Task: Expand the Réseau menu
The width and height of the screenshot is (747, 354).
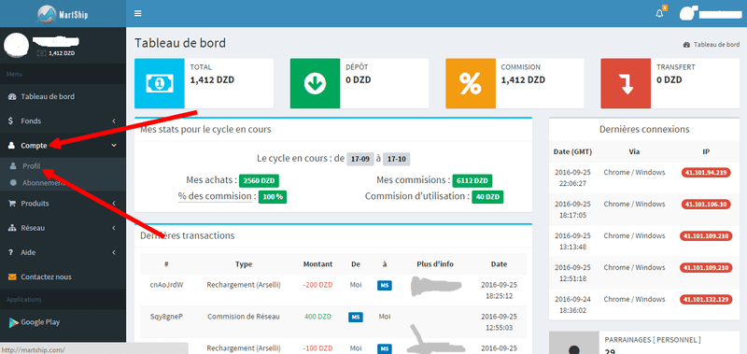Action: [x=63, y=228]
